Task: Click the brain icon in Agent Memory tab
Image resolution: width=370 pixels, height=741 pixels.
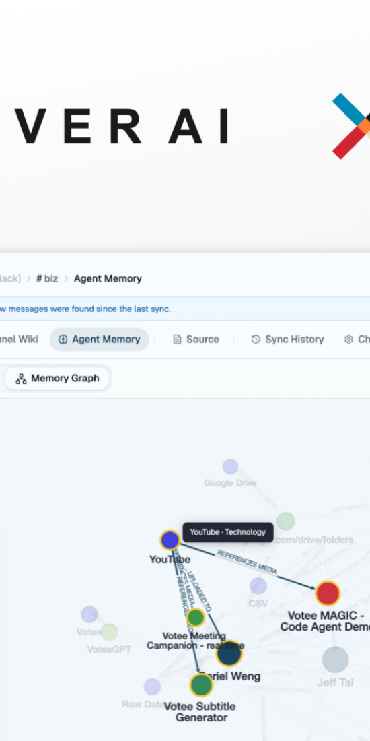Action: 63,340
